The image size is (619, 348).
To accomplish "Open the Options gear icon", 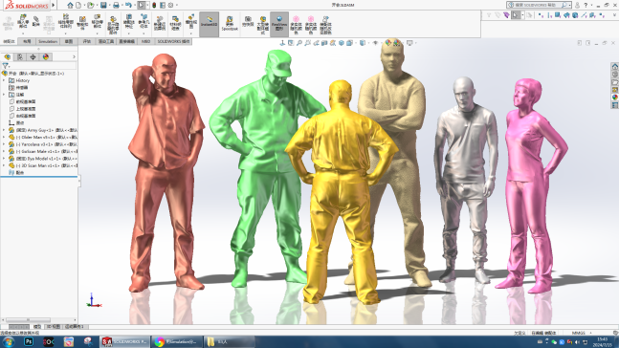I will click(x=170, y=5).
